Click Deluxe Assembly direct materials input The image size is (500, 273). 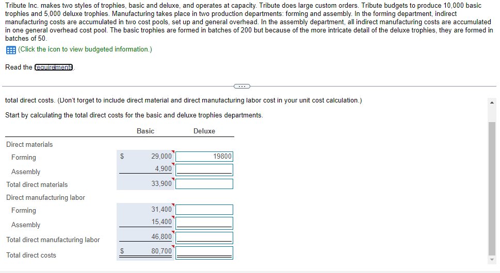coord(204,169)
